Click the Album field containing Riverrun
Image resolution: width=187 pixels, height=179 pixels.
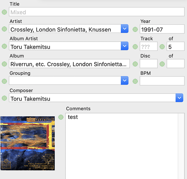pyautogui.click(x=69, y=64)
